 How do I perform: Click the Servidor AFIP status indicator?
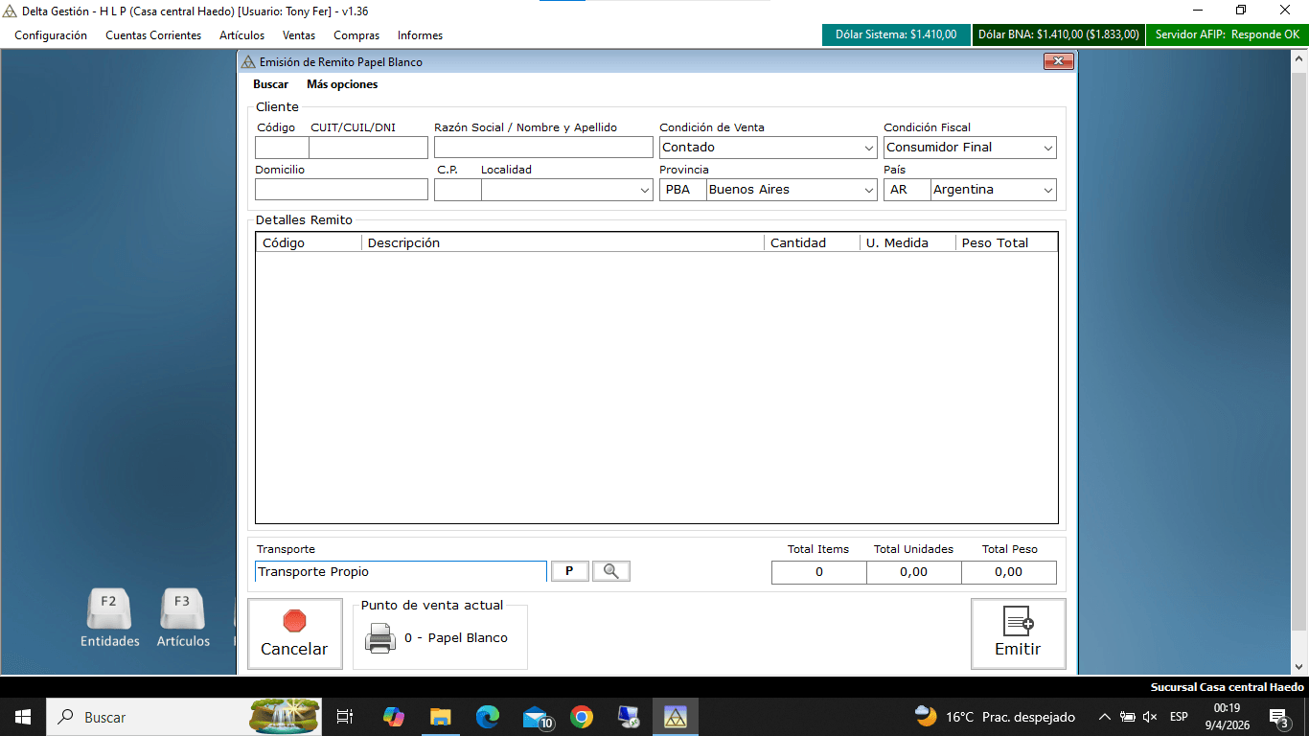(x=1227, y=34)
